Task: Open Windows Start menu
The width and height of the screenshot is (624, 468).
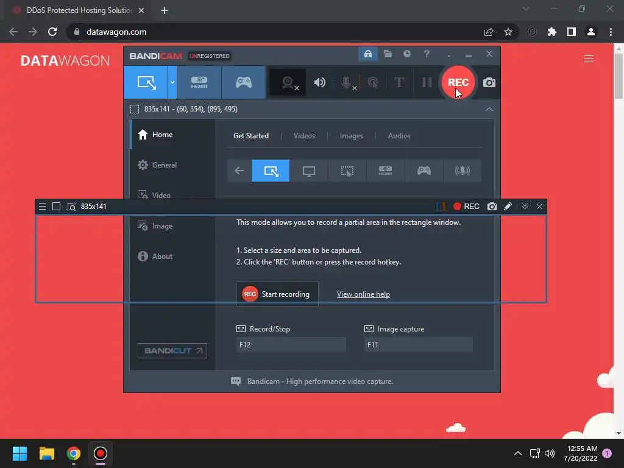Action: (x=19, y=453)
